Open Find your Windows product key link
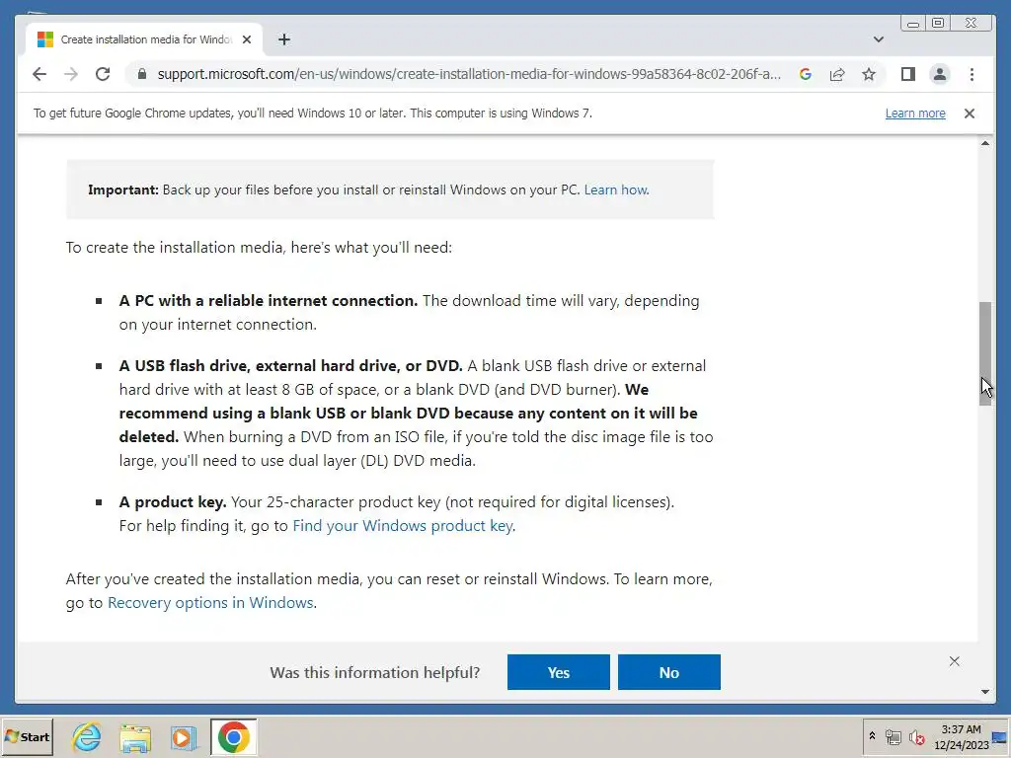Viewport: 1011px width, 758px height. 403,526
